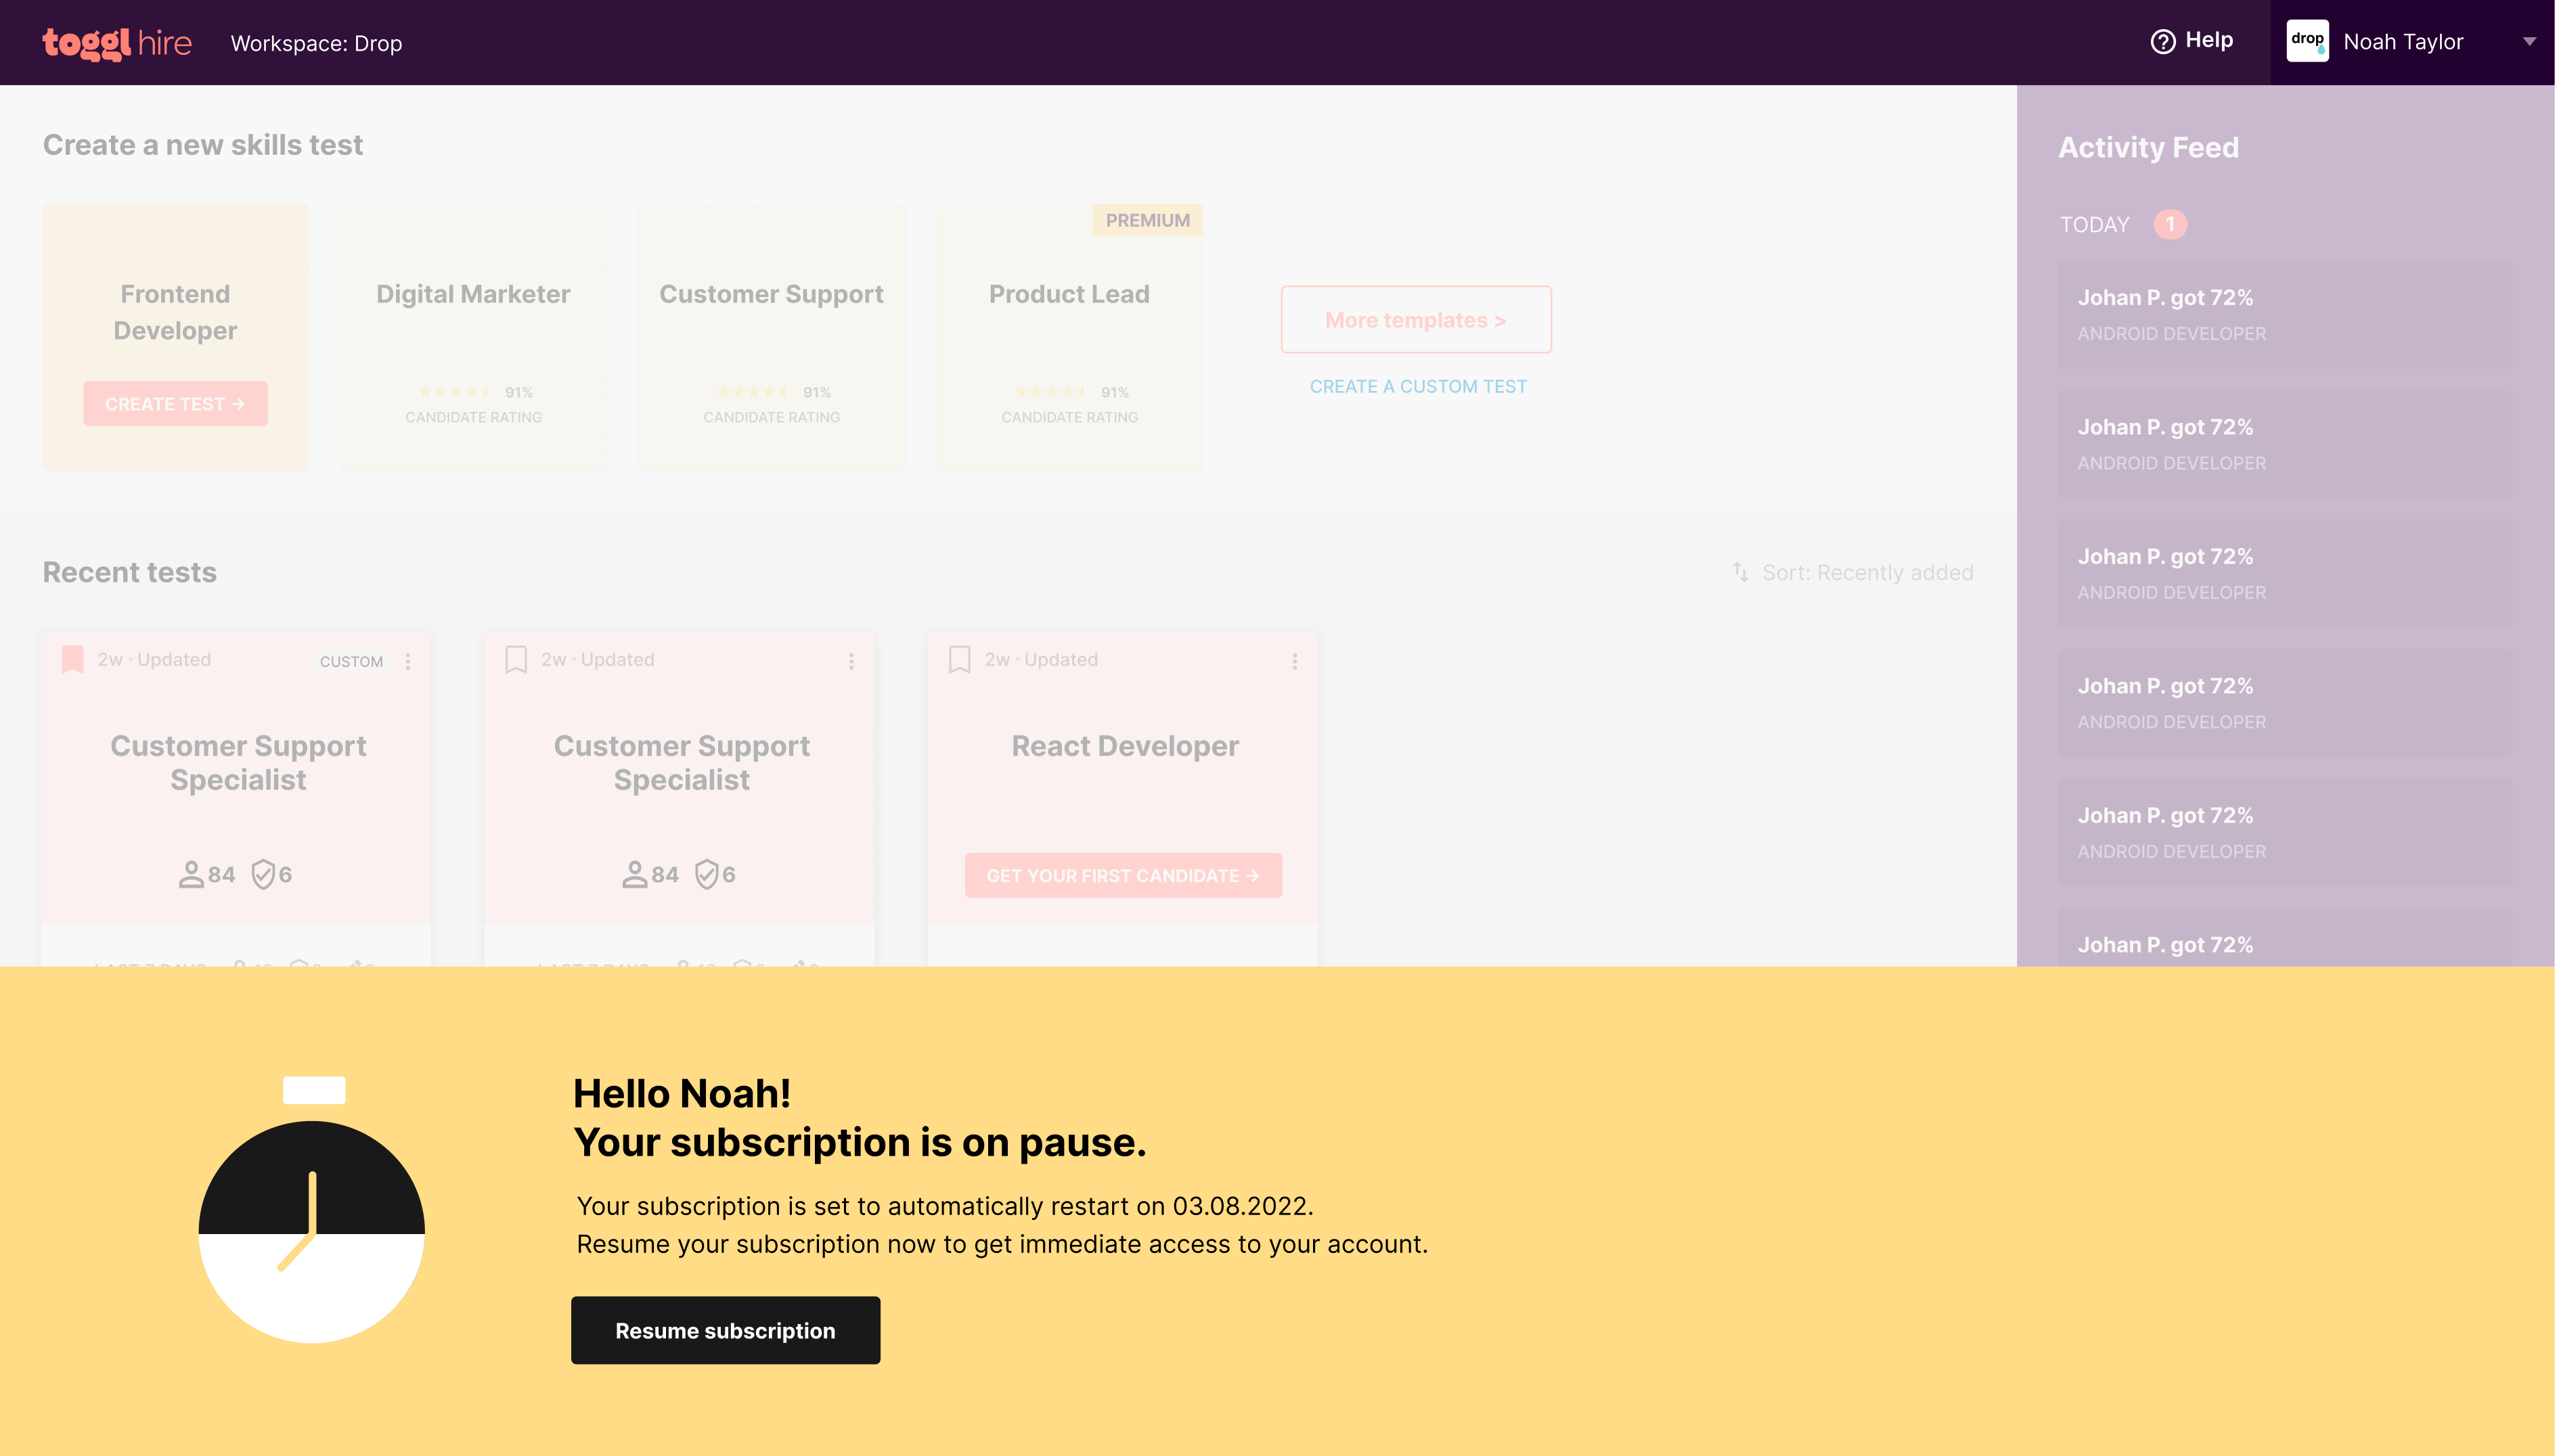
Task: Click the sort icon next to Recently added
Action: pos(1741,572)
